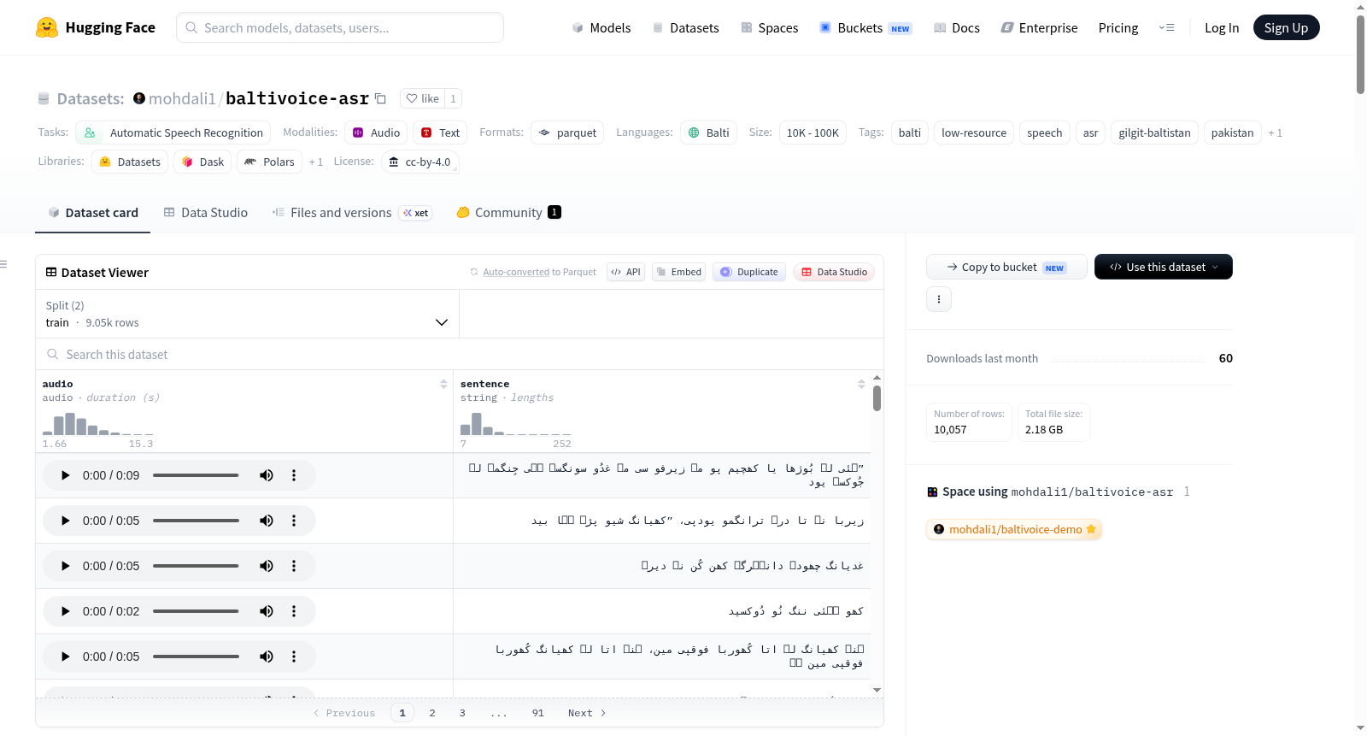Image resolution: width=1367 pixels, height=736 pixels.
Task: Select the Datasets library tag
Action: (130, 162)
